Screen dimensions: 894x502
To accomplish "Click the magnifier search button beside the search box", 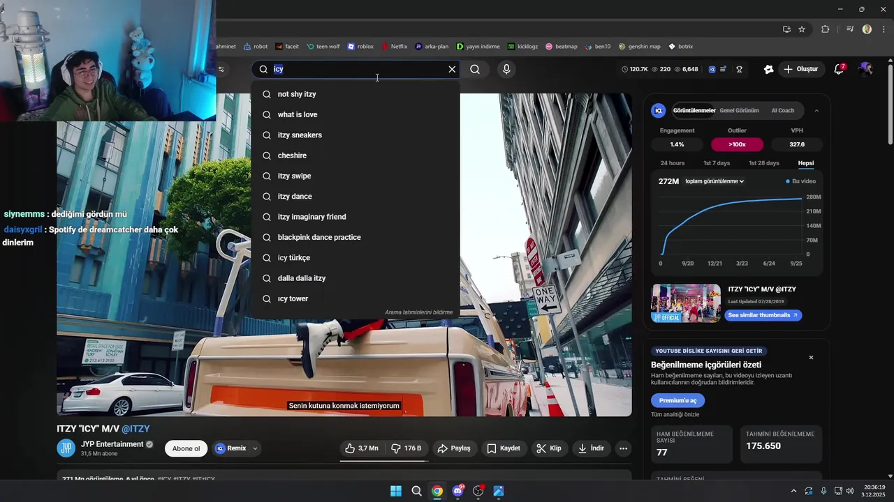I will (x=475, y=69).
